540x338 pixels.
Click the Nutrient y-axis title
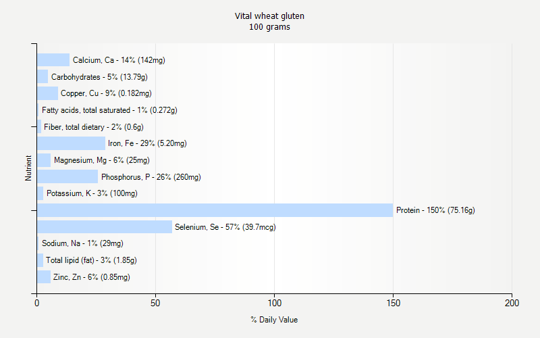(29, 168)
